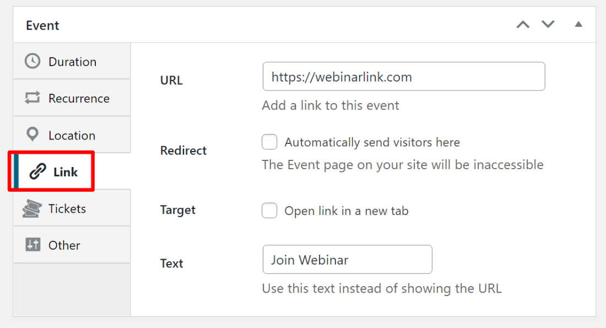Show the Other settings tab
The image size is (606, 328).
64,245
